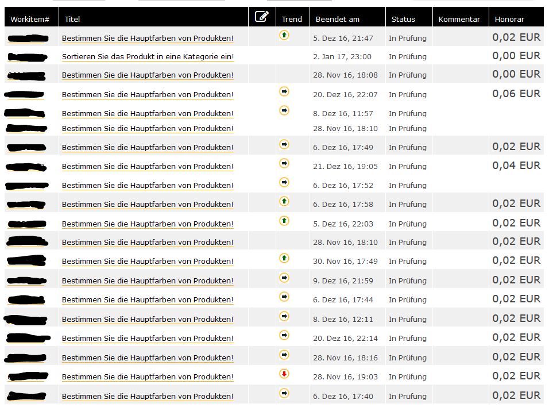Screen dimensions: 553x411
Task: Sort by the Honorar column header
Action: [509, 19]
